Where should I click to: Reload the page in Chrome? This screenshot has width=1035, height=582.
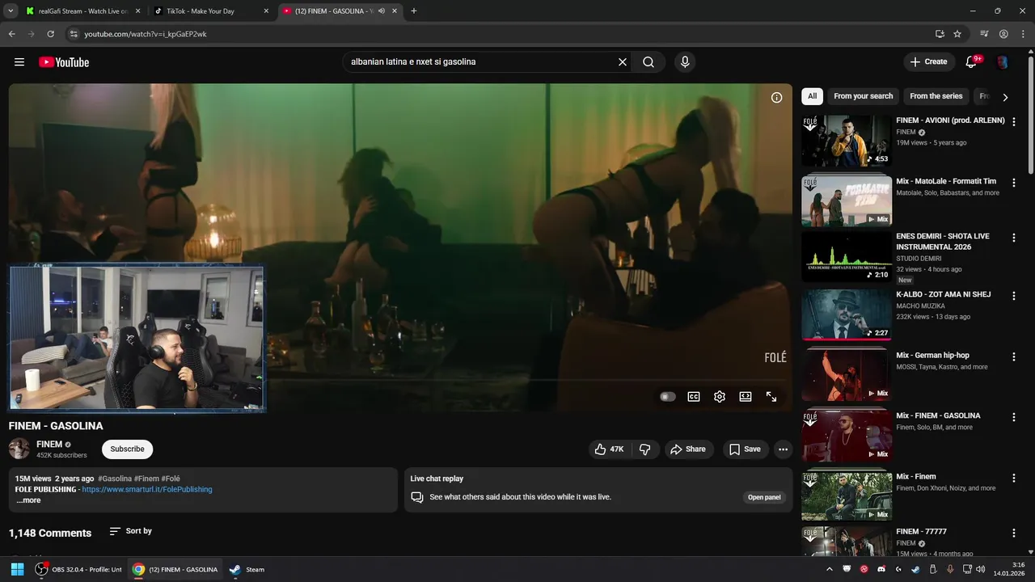click(50, 34)
